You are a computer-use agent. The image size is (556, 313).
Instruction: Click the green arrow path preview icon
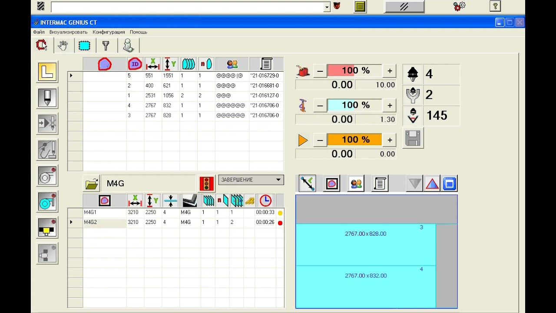click(307, 183)
